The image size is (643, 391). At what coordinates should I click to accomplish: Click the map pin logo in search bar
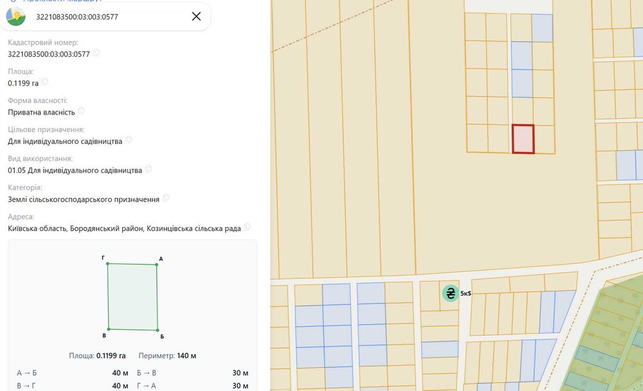pos(16,17)
